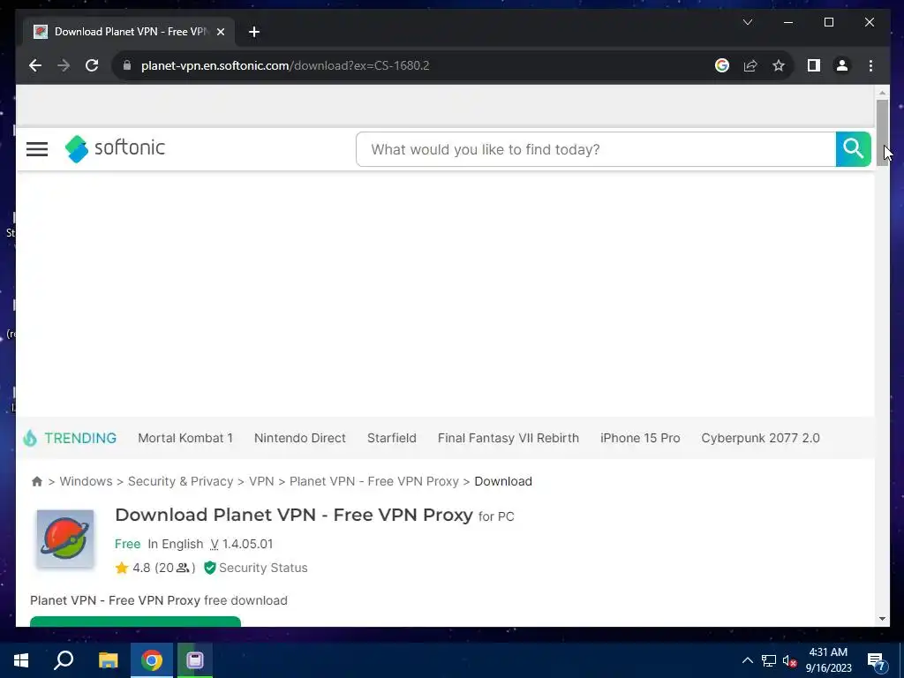904x678 pixels.
Task: Open the Softonic hamburger menu
Action: pos(37,148)
